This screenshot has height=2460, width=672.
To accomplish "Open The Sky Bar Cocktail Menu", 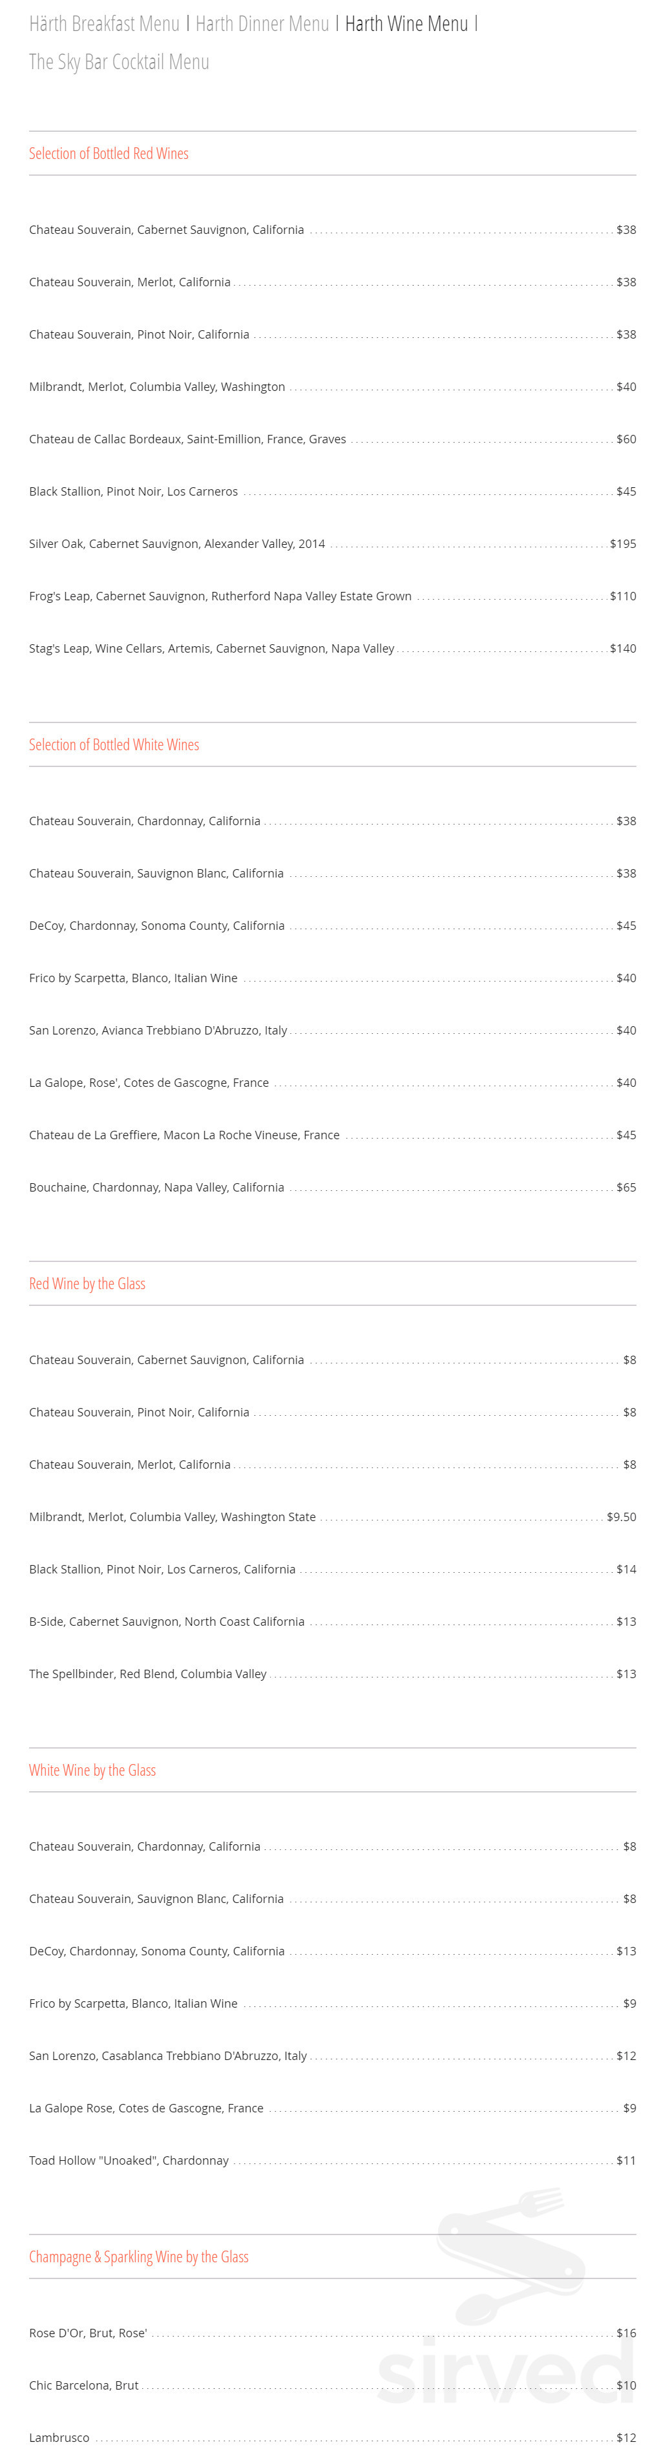I will pyautogui.click(x=120, y=62).
